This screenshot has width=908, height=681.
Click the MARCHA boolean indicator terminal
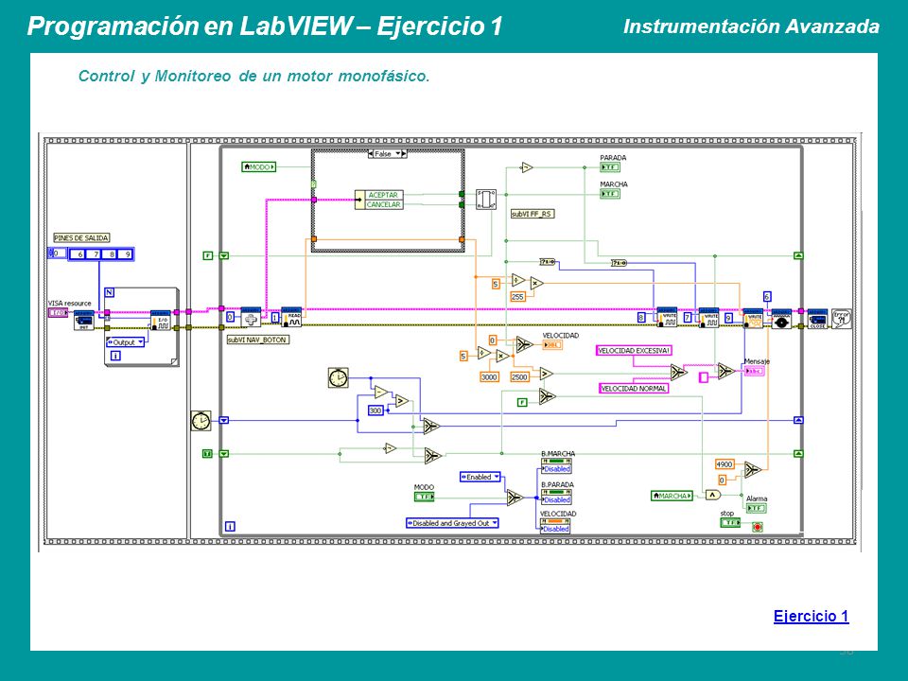(x=610, y=194)
